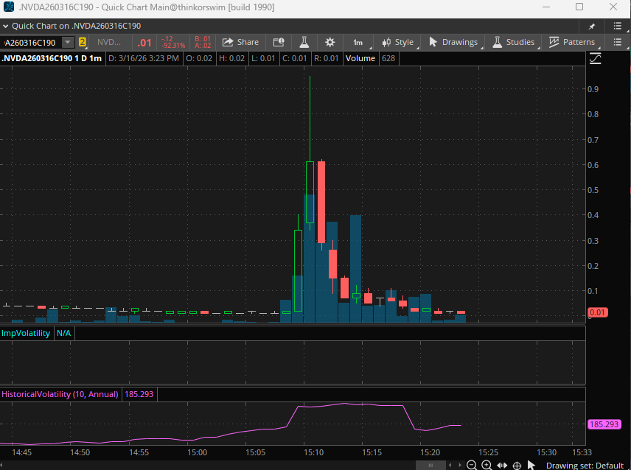631x470 pixels.
Task: Open the yellow number 2 symbol link selector
Action: [x=82, y=42]
